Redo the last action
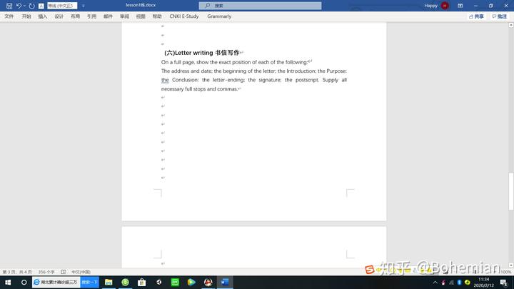 (31, 6)
